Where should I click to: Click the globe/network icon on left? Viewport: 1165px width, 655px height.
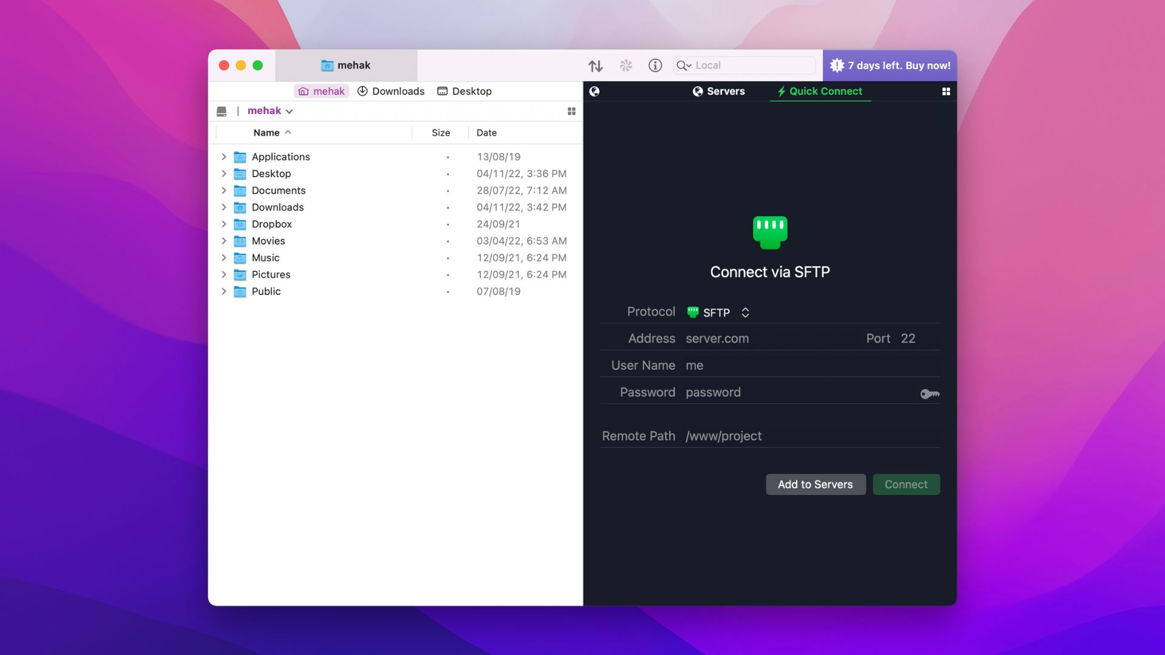pyautogui.click(x=593, y=91)
